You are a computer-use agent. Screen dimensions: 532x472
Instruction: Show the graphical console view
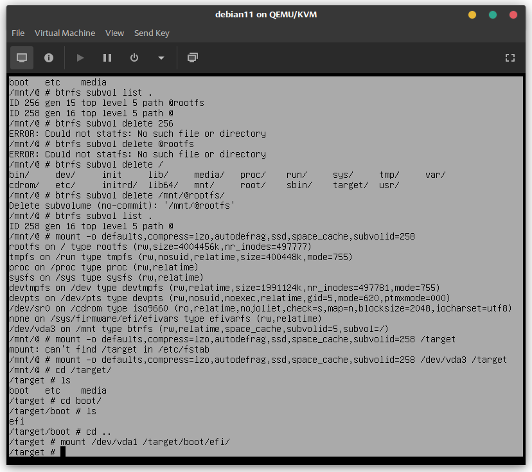point(22,58)
